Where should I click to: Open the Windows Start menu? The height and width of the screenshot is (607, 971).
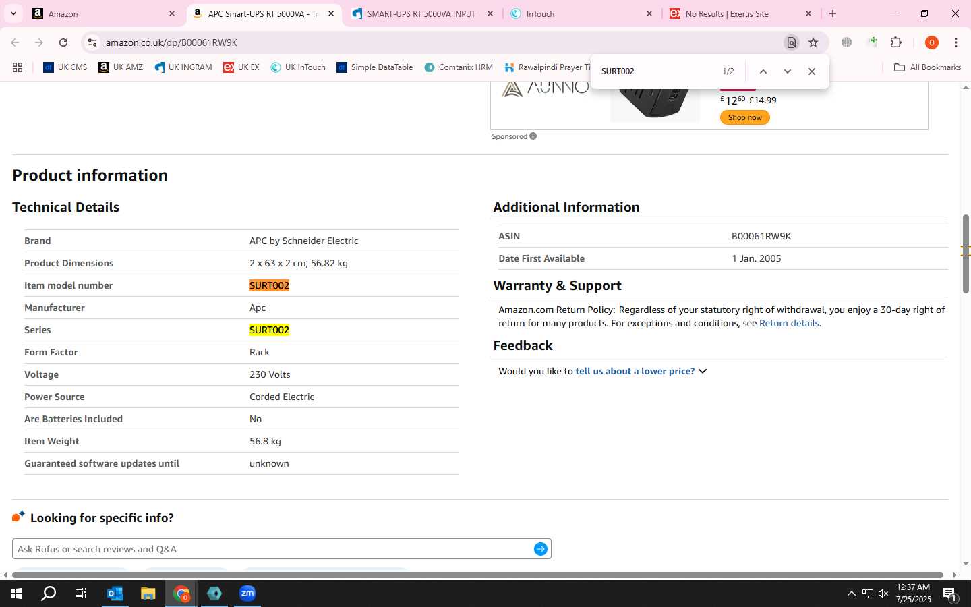pyautogui.click(x=16, y=594)
